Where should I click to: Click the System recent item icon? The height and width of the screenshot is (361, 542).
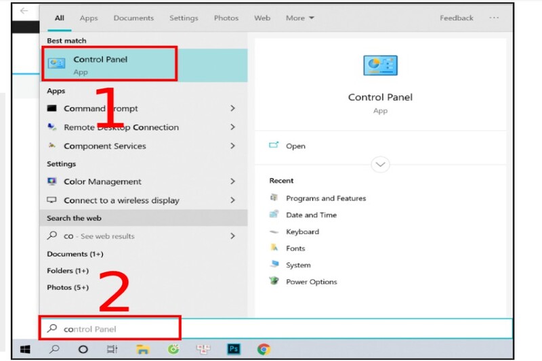coord(274,264)
